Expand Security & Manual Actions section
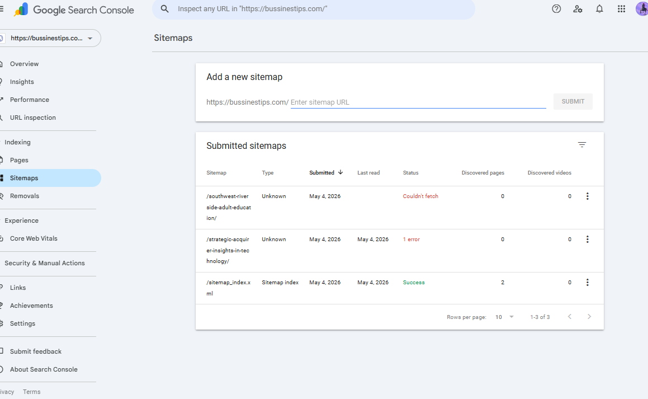Image resolution: width=648 pixels, height=399 pixels. [x=45, y=264]
